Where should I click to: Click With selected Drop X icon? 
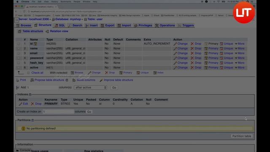(106, 73)
